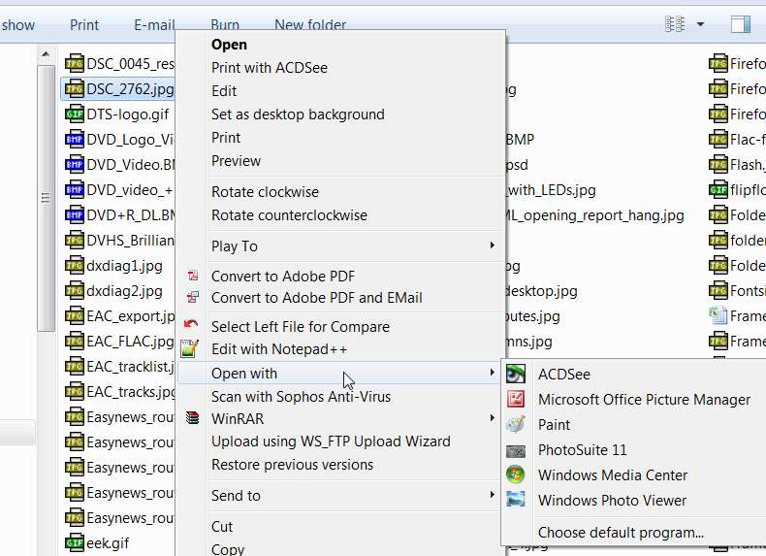Screen dimensions: 766x556
Task: Click the vertical scrollbar thumb in file list
Action: coord(46,198)
